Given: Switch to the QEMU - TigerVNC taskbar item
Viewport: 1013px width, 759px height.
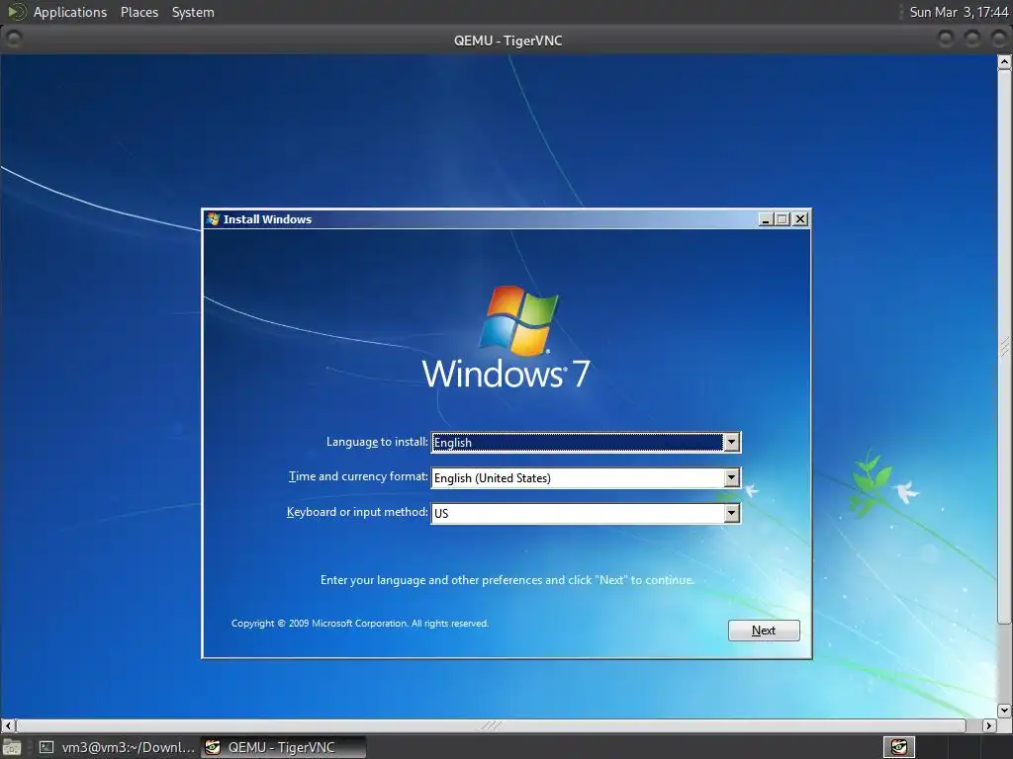Looking at the screenshot, I should [x=283, y=747].
